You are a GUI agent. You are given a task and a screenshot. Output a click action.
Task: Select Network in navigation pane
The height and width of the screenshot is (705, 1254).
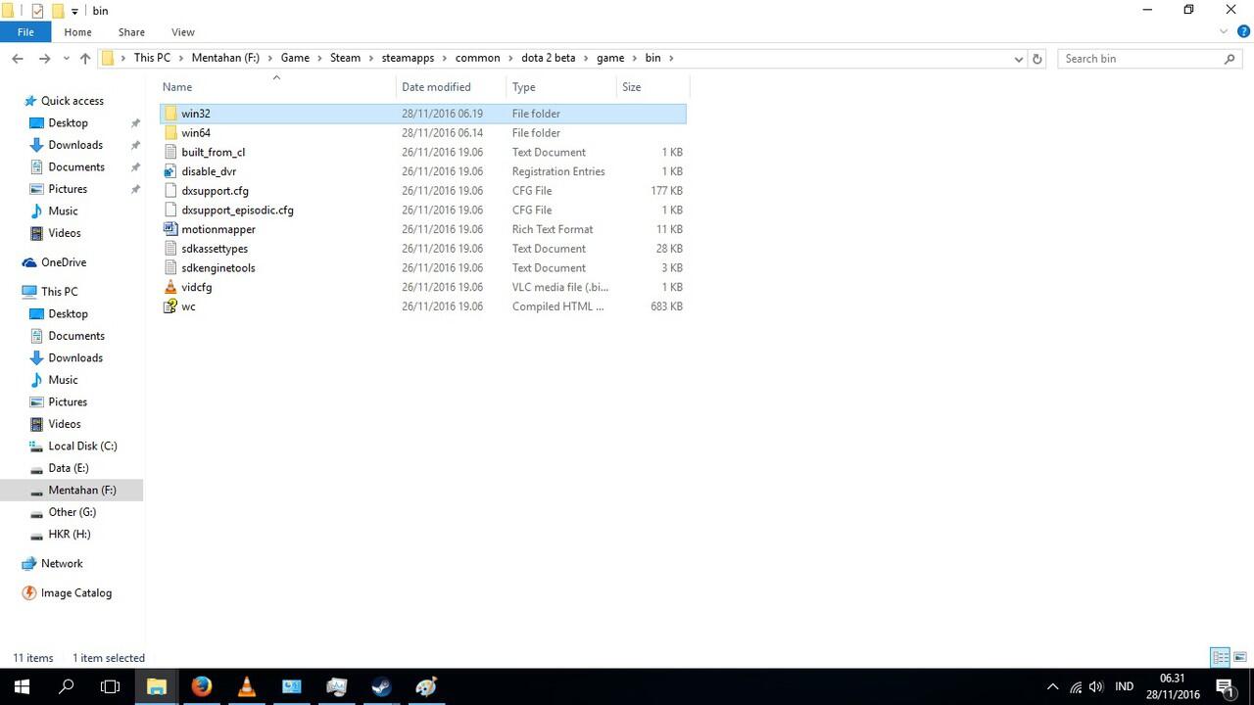(x=62, y=564)
